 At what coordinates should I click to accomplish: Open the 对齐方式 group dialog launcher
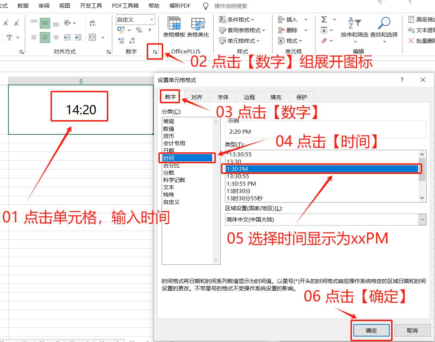point(108,52)
